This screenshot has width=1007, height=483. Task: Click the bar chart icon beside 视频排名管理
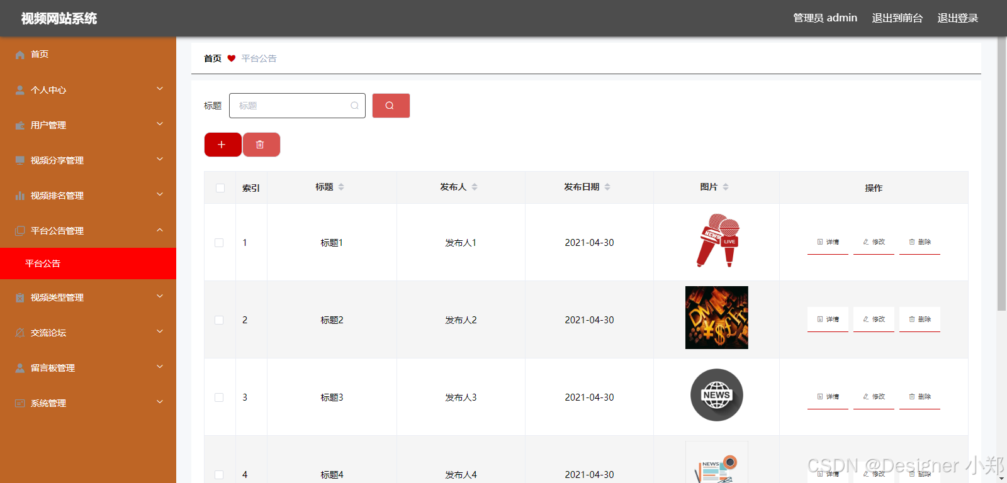click(20, 196)
